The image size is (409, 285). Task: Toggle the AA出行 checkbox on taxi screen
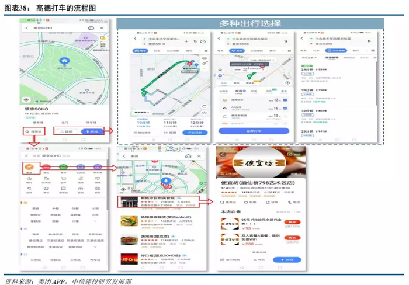coord(285,108)
